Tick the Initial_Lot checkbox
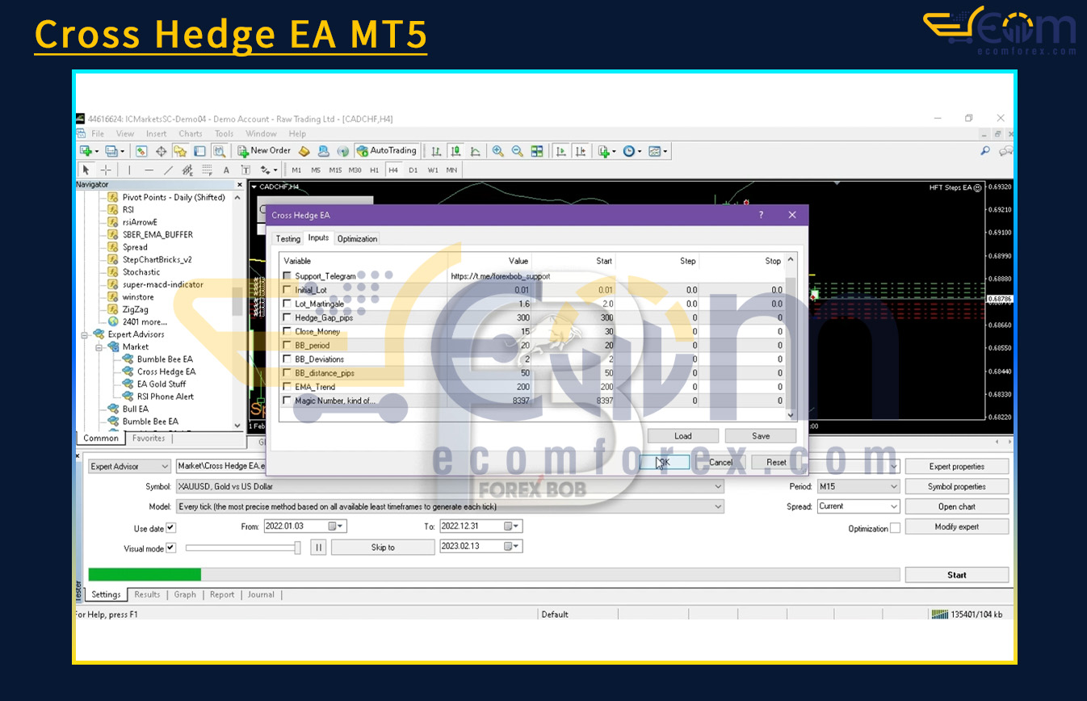The height and width of the screenshot is (701, 1087). coord(287,290)
